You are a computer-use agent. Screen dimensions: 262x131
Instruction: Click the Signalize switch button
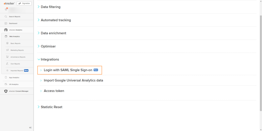(24, 3)
